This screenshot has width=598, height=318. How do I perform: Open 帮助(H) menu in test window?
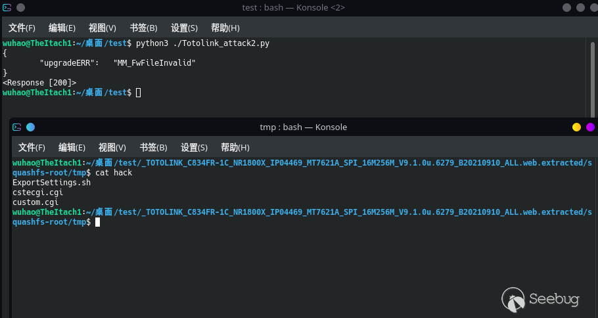[x=225, y=28]
